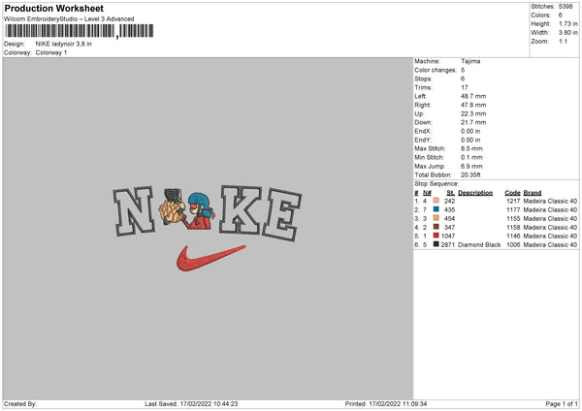Click the Code column header
This screenshot has width=582, height=411.
click(512, 193)
